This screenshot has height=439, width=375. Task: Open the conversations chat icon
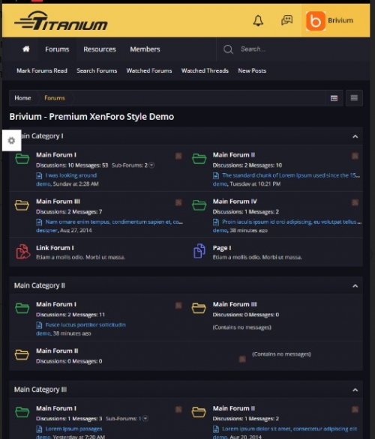pyautogui.click(x=286, y=20)
